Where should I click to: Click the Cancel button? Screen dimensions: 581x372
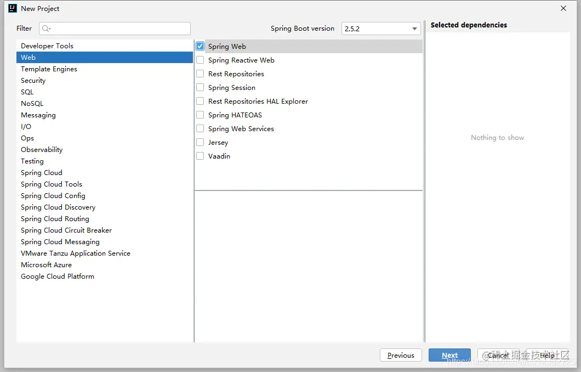click(498, 355)
